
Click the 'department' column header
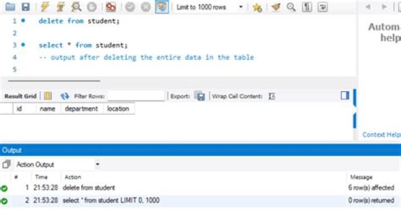click(x=82, y=109)
